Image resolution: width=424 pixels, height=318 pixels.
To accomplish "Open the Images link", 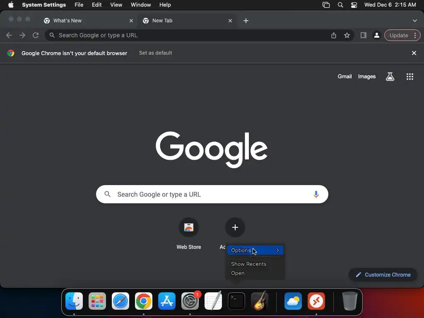I will click(x=367, y=77).
